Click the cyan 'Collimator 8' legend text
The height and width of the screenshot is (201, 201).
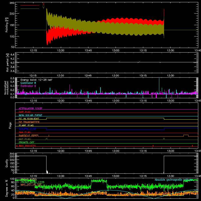click(28, 83)
